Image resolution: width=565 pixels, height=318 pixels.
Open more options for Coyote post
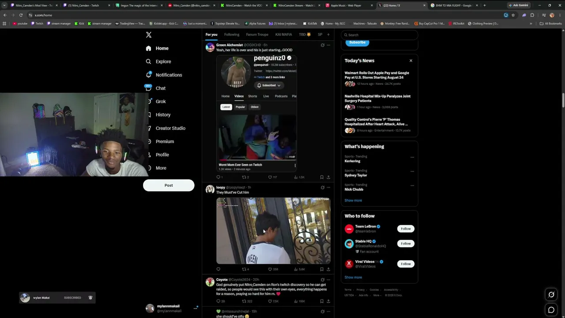click(328, 280)
